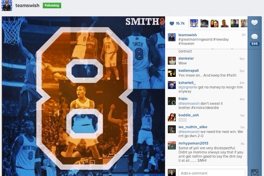The width and height of the screenshot is (264, 176).
Task: Open the #faith hashtag in kodienapoli's comment
Action: tap(231, 75)
